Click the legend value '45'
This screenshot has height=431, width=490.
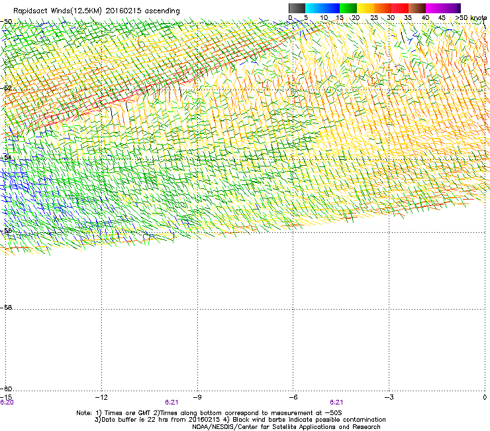[442, 18]
